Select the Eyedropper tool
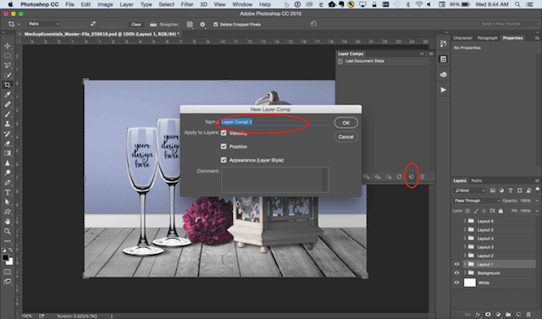Screen dimensions: 542x319 click(8, 94)
